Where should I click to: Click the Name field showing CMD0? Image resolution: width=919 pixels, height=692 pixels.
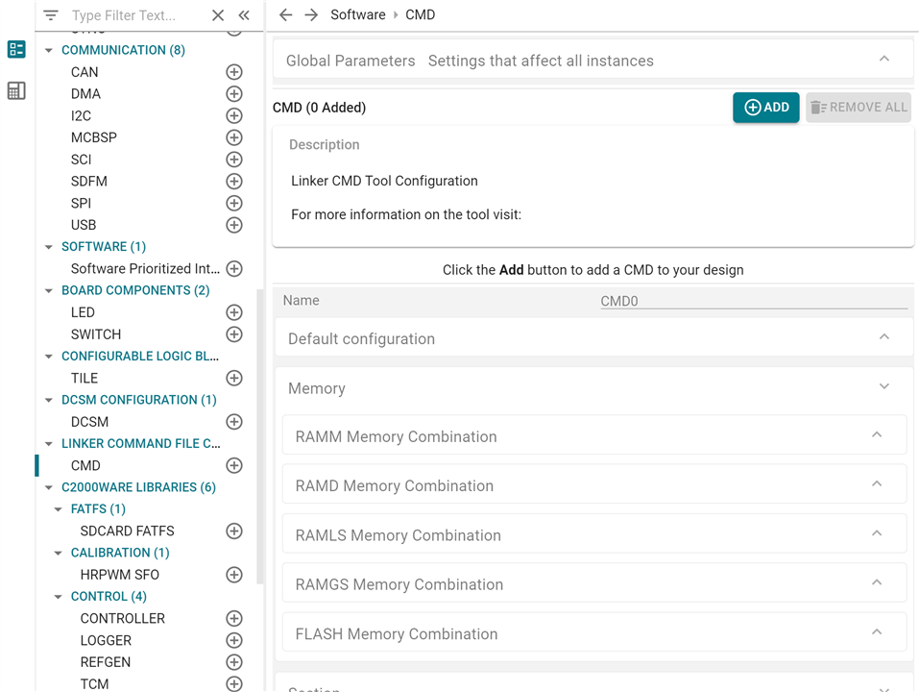pos(754,301)
